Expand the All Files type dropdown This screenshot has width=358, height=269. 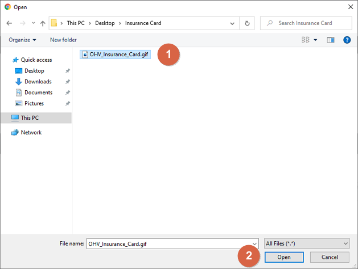click(x=306, y=243)
